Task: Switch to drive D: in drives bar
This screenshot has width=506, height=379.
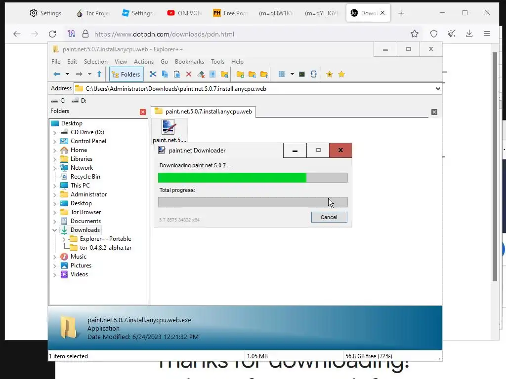Action: click(79, 101)
